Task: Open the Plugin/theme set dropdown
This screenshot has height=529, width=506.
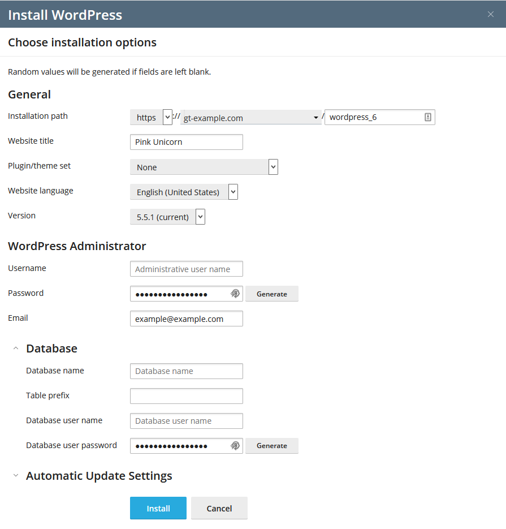Action: point(204,167)
